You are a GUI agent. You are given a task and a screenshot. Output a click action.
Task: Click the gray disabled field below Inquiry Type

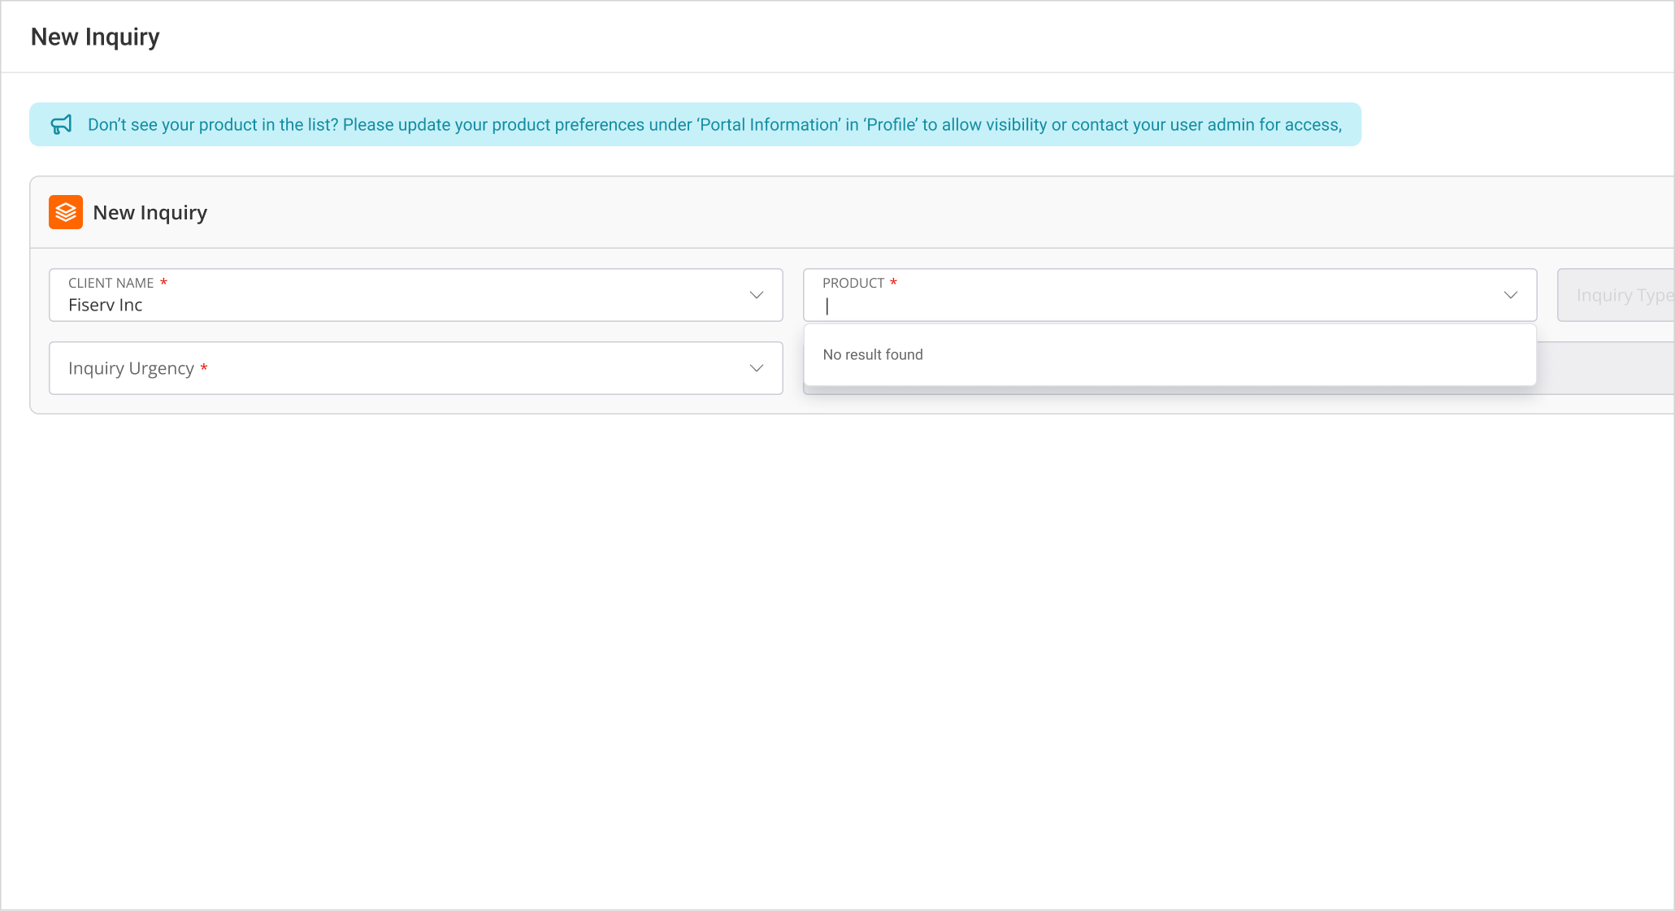click(x=1605, y=368)
